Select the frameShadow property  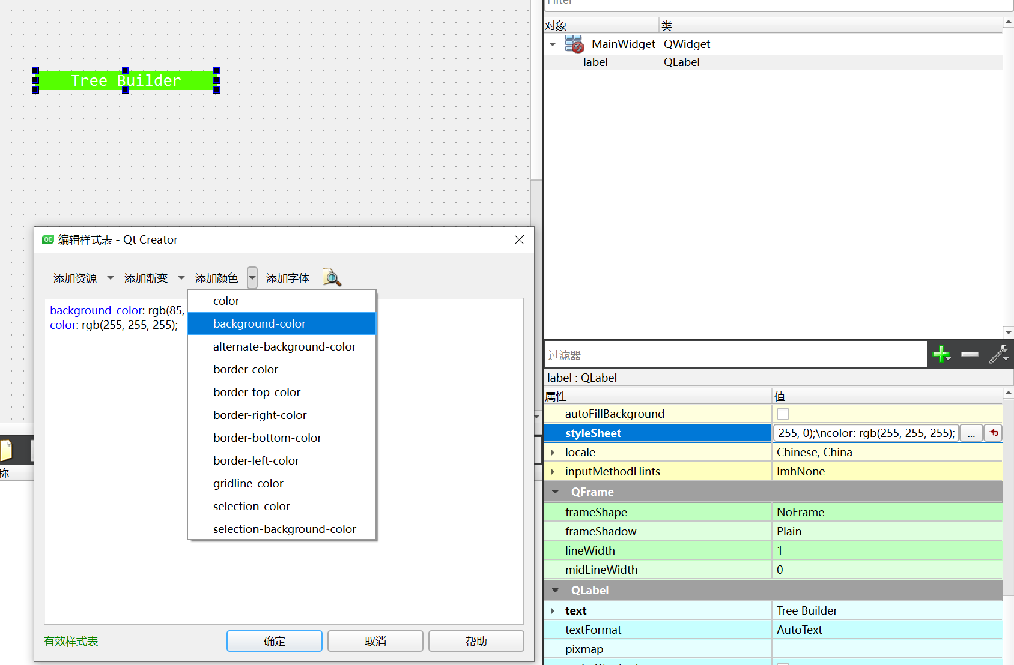pyautogui.click(x=658, y=531)
